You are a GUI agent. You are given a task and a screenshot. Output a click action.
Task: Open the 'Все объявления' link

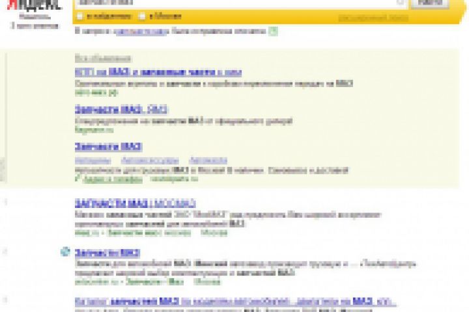tap(103, 58)
